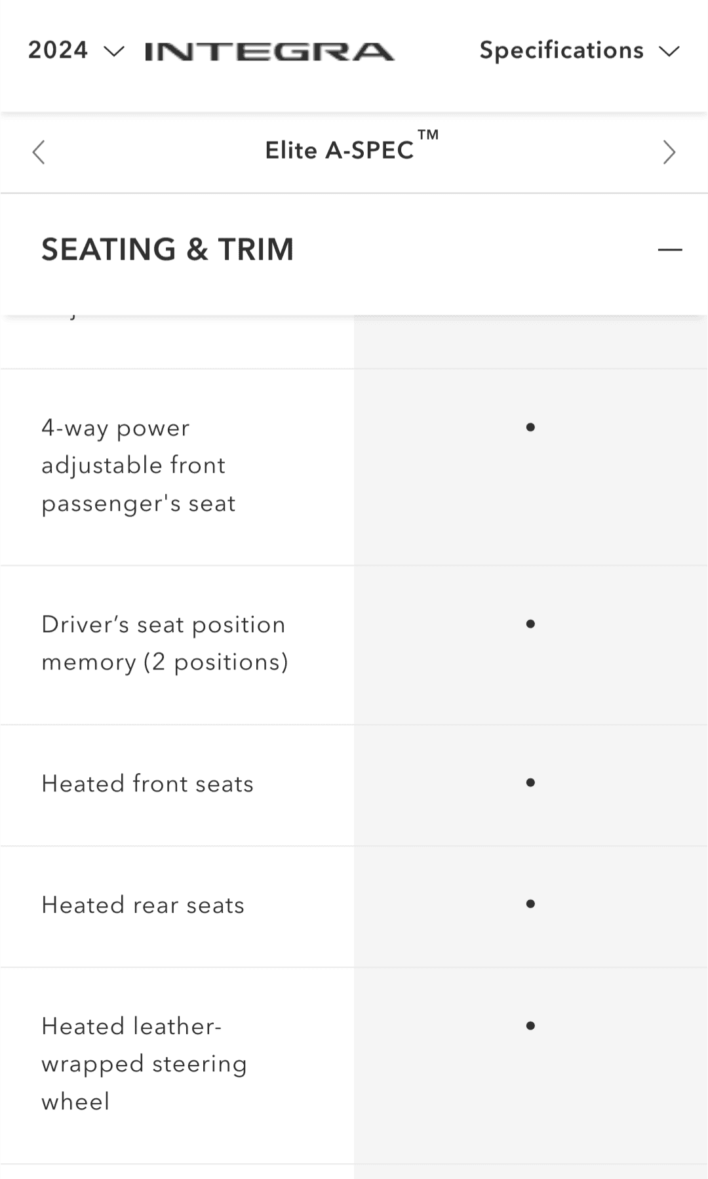The image size is (708, 1179).
Task: Open the Specifications dropdown menu
Action: [x=561, y=50]
